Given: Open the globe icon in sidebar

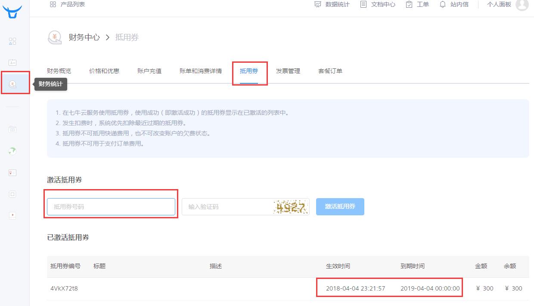Looking at the screenshot, I should 12,151.
